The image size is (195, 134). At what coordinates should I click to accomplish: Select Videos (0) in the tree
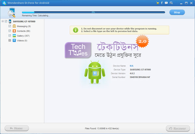pos(22,40)
